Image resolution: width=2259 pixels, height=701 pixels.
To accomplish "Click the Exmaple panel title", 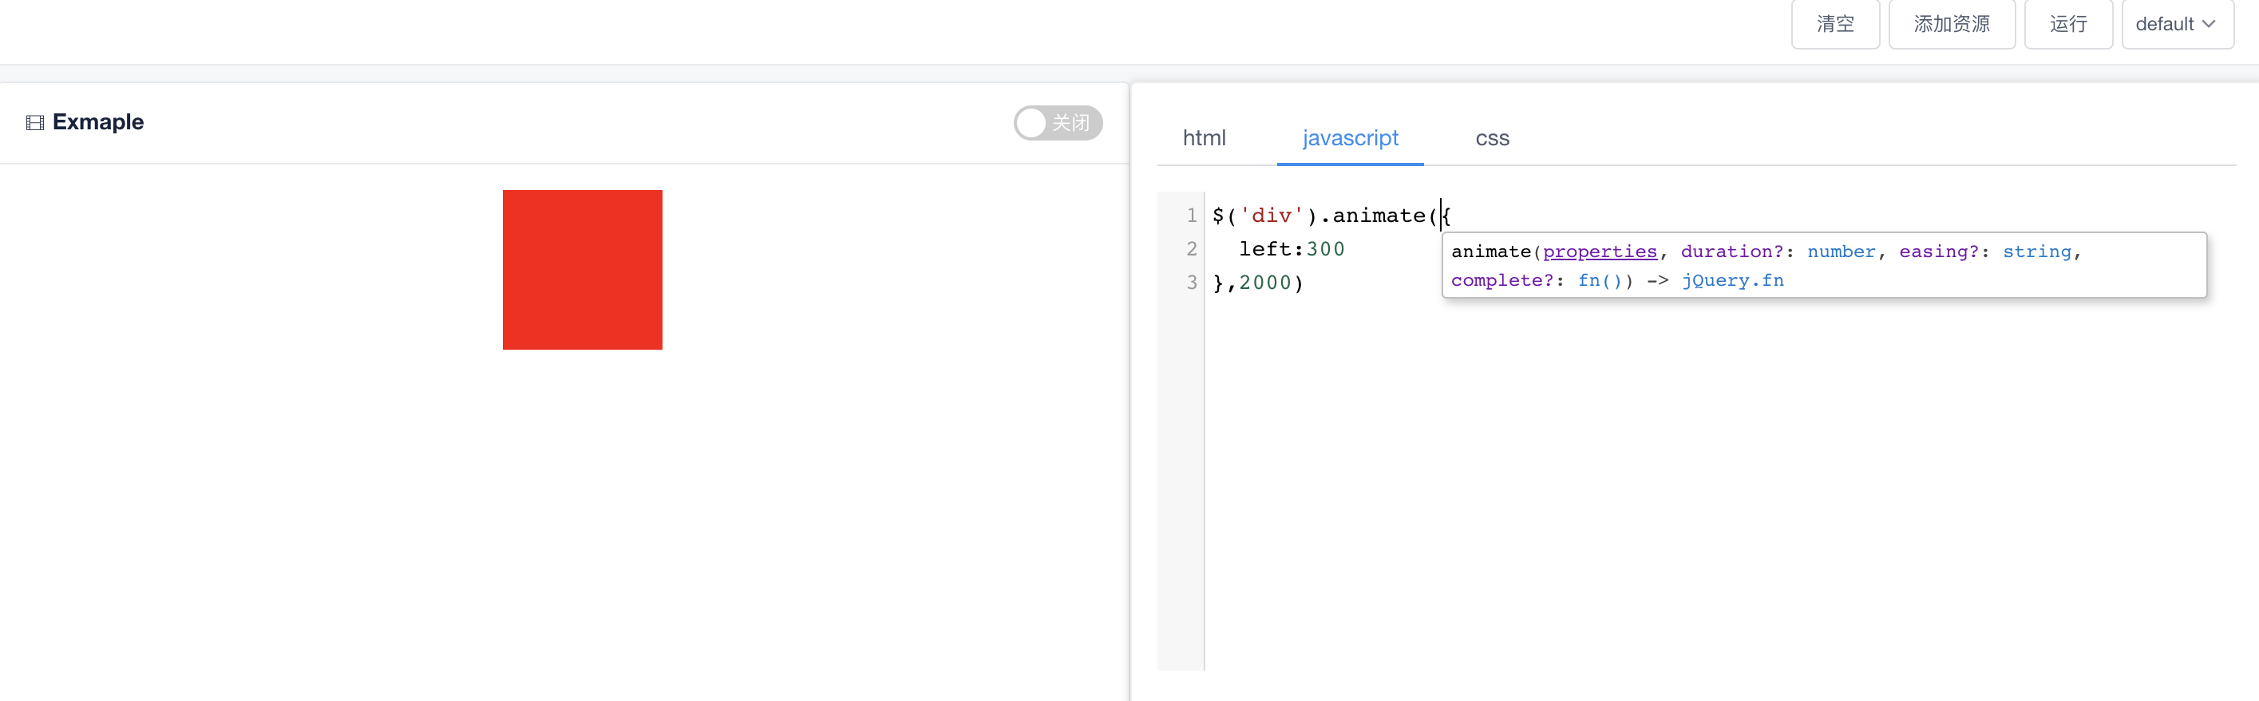I will click(97, 122).
